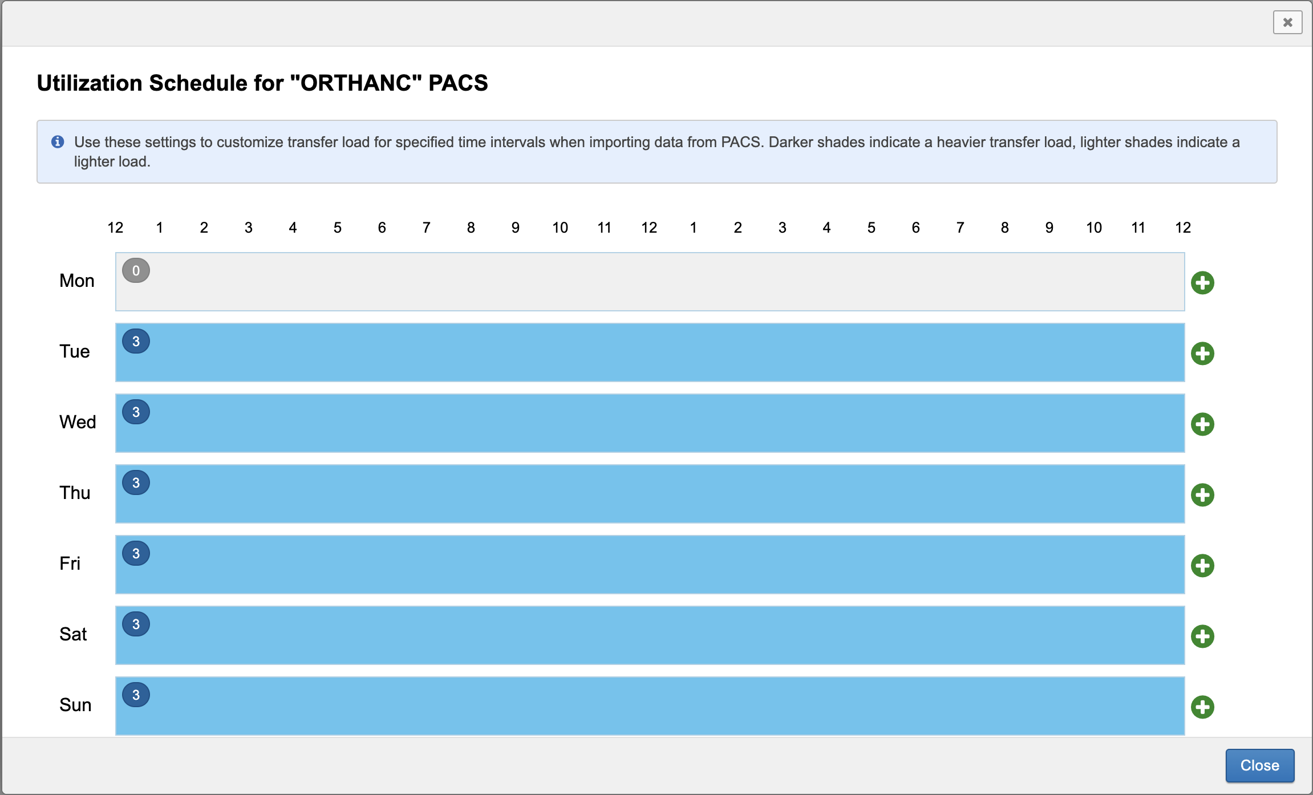Add a time interval for Sunday
This screenshot has height=795, width=1313.
1202,707
